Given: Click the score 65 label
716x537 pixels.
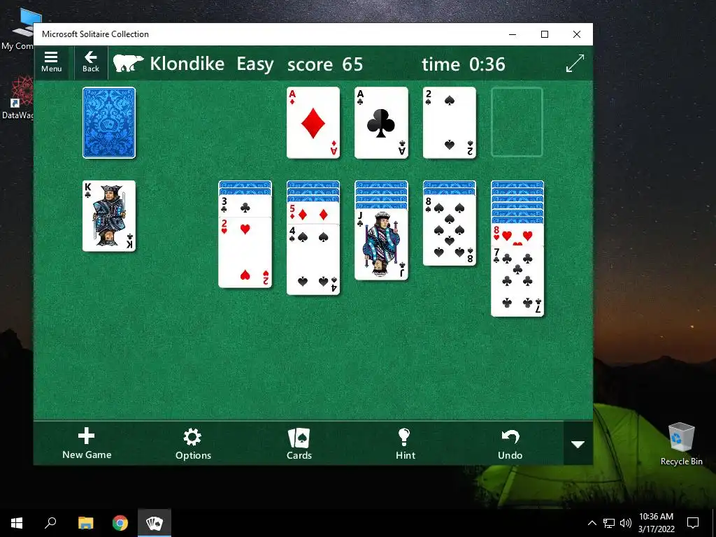Looking at the screenshot, I should pyautogui.click(x=325, y=64).
